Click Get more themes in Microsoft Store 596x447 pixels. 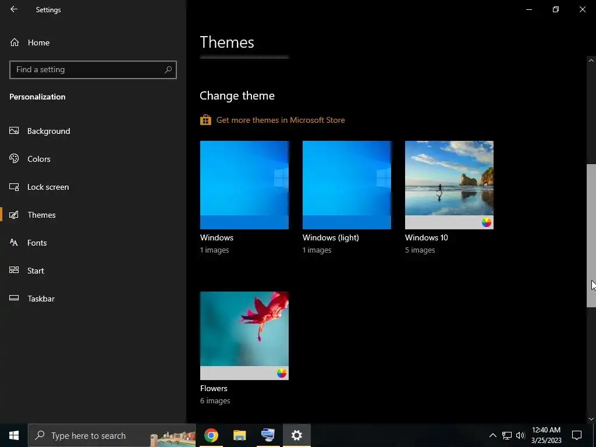(x=281, y=120)
